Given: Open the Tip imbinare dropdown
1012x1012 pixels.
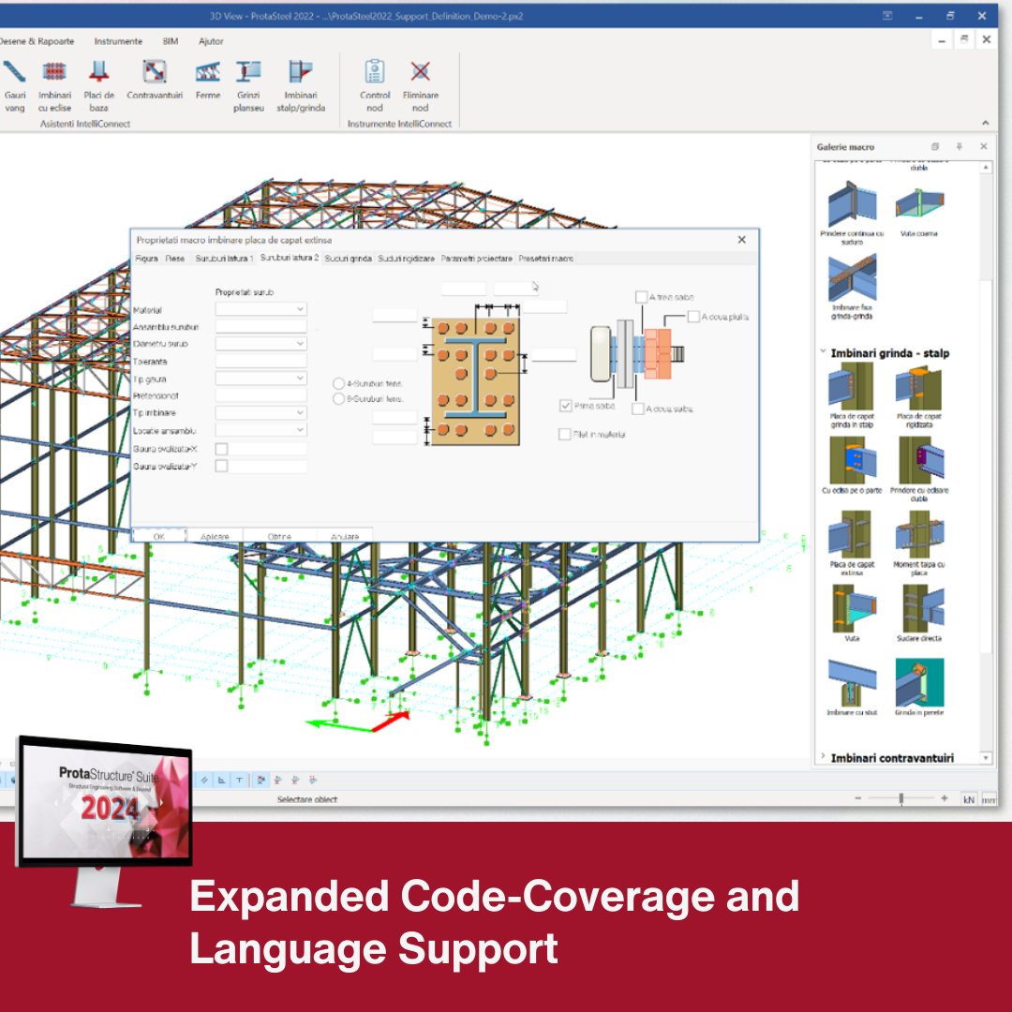Looking at the screenshot, I should coord(260,412).
